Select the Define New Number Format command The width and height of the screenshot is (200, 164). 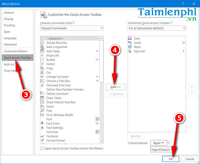[65, 89]
